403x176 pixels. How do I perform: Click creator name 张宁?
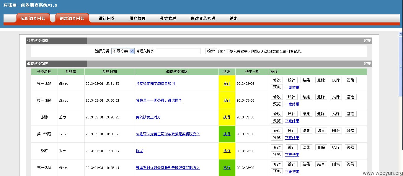point(62,151)
